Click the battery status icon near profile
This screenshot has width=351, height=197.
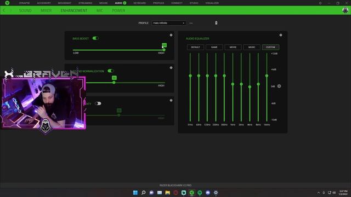216,23
